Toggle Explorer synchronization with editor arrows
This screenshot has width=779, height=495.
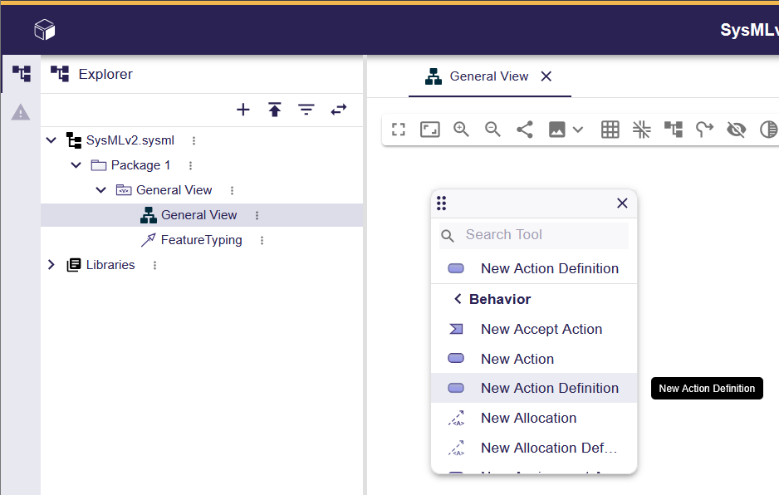339,110
